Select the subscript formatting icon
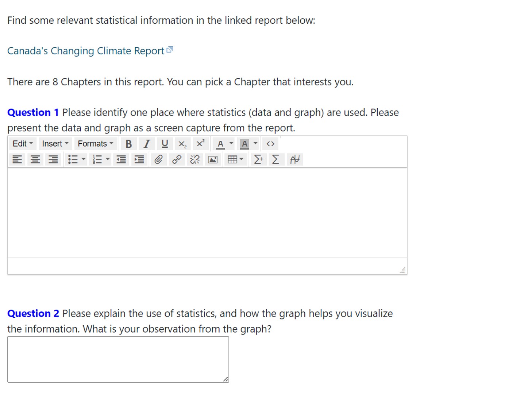Image resolution: width=532 pixels, height=395 pixels. tap(182, 144)
